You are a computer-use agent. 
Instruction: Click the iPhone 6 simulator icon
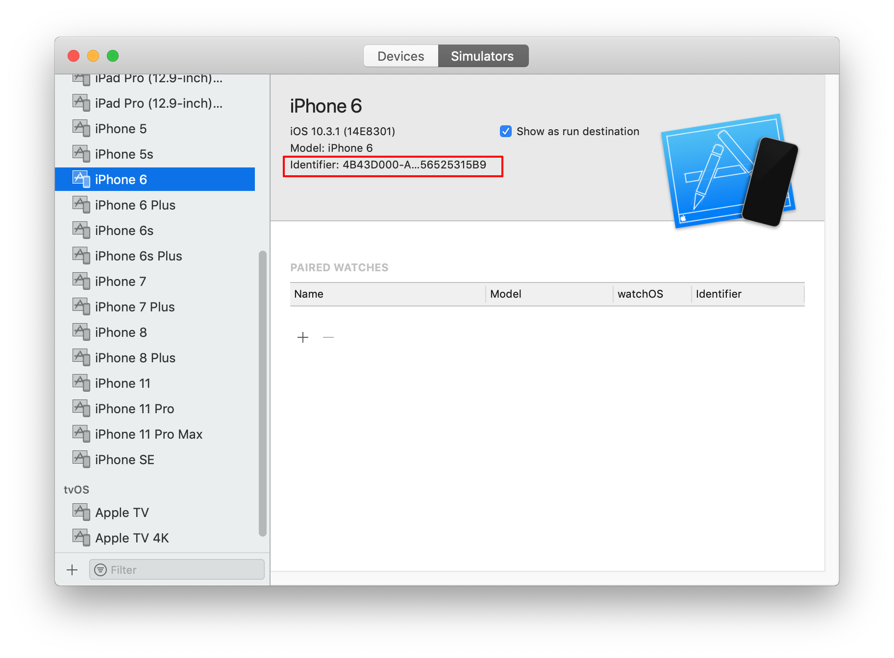click(x=81, y=179)
